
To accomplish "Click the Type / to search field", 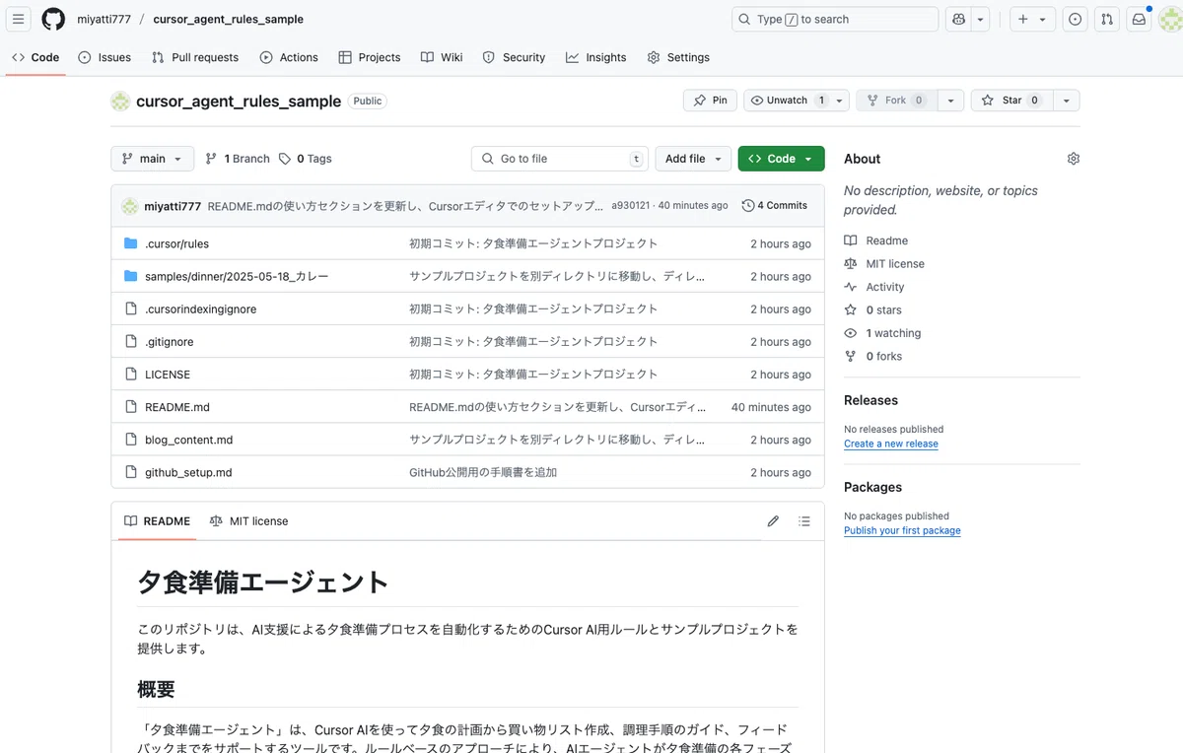I will pyautogui.click(x=835, y=19).
